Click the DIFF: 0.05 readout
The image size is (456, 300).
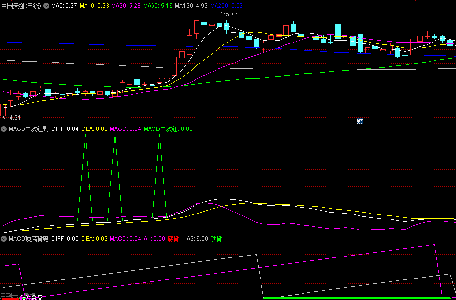pos(65,239)
